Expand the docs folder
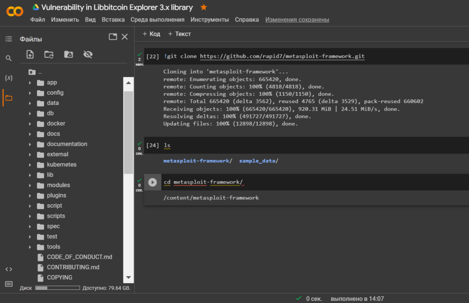 30,134
